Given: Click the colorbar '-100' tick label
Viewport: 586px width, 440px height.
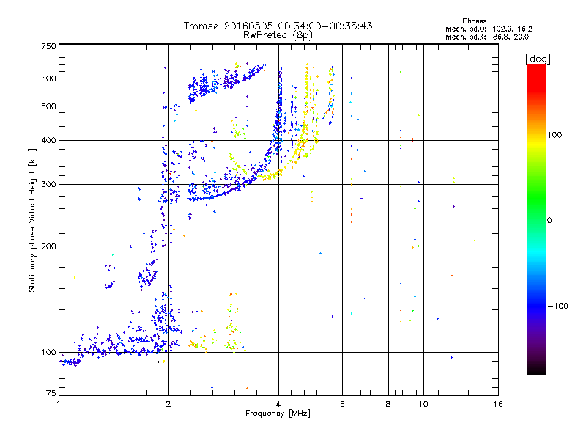Looking at the screenshot, I should pos(557,306).
